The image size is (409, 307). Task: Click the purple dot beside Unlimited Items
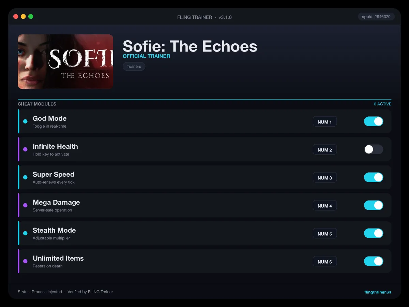click(x=25, y=261)
